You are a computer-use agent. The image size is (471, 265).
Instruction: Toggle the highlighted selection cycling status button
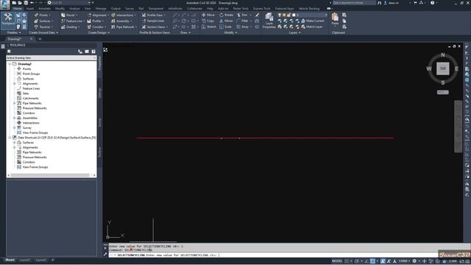pyautogui.click(x=372, y=261)
